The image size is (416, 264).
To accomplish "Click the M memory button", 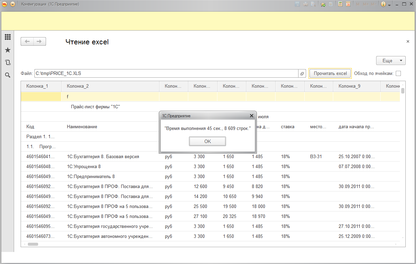I will tap(358, 4).
